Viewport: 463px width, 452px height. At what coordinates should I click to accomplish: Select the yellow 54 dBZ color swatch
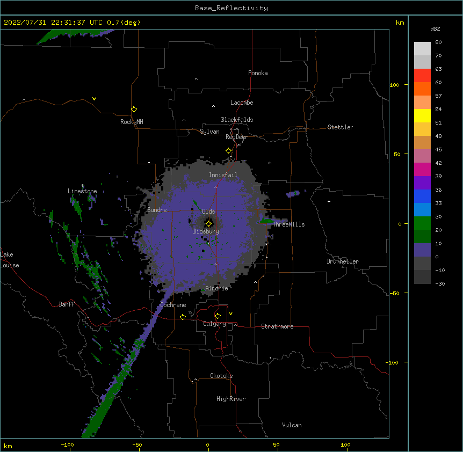pyautogui.click(x=422, y=115)
